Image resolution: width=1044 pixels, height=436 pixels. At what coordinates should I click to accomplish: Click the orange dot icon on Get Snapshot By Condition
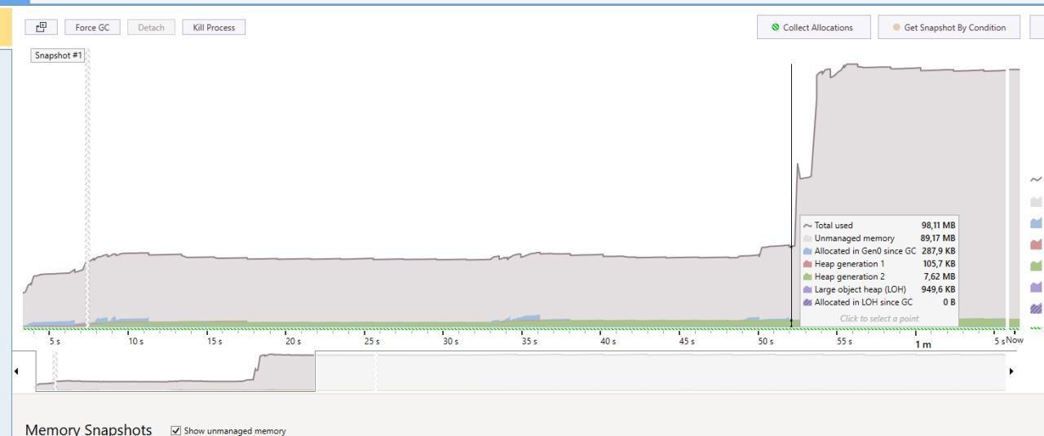click(x=896, y=27)
